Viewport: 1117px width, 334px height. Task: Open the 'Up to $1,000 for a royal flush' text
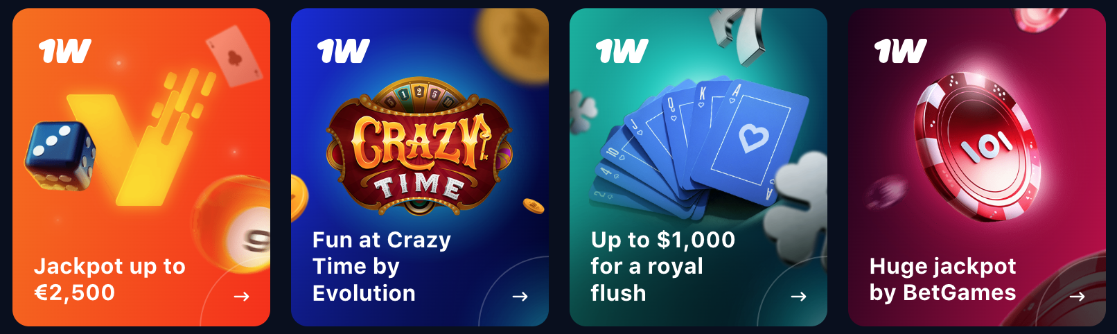coord(662,266)
